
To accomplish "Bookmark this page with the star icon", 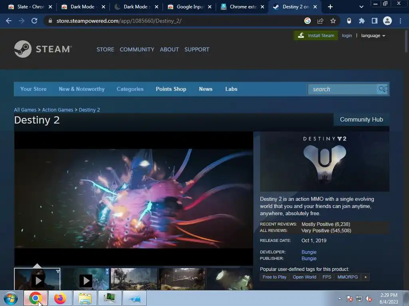I will pyautogui.click(x=333, y=21).
